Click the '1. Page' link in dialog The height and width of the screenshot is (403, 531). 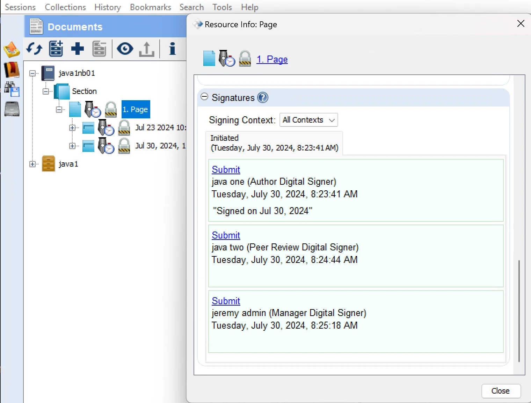tap(272, 59)
